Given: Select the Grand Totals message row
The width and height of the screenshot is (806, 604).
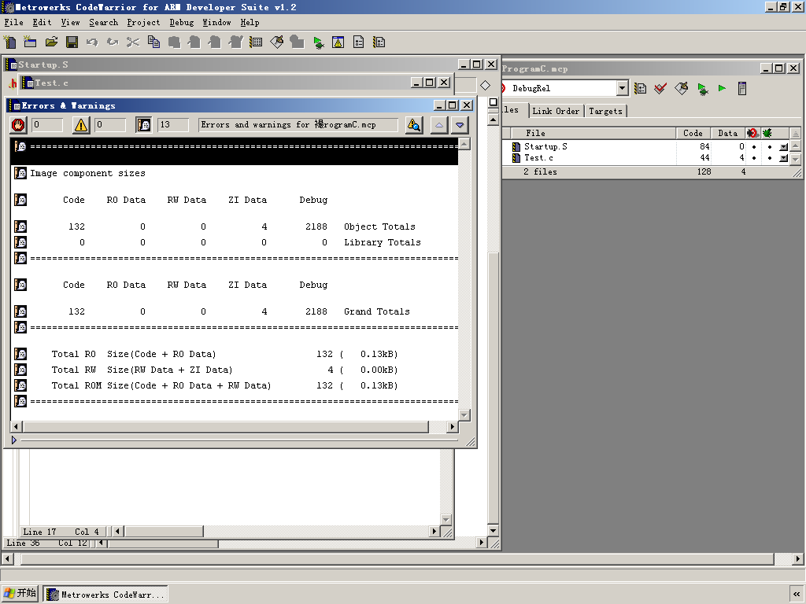Looking at the screenshot, I should click(x=235, y=311).
